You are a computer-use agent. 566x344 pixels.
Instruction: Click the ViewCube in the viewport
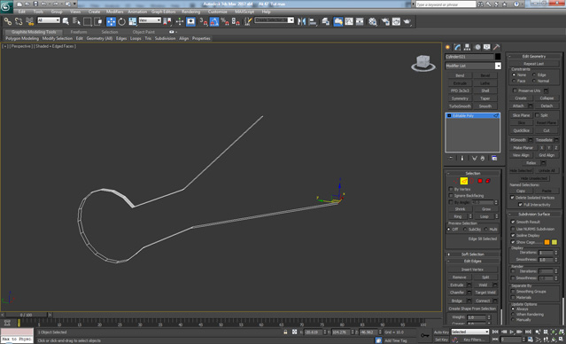[423, 63]
